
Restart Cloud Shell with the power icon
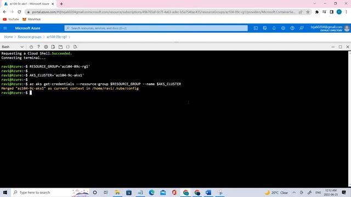[x=31, y=47]
